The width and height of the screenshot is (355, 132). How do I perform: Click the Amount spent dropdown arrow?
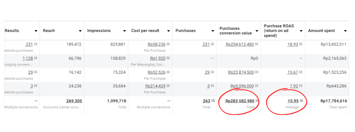[x=345, y=31]
